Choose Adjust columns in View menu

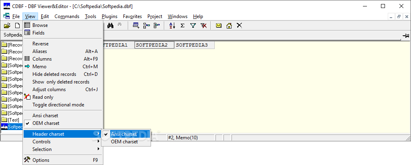click(63, 90)
